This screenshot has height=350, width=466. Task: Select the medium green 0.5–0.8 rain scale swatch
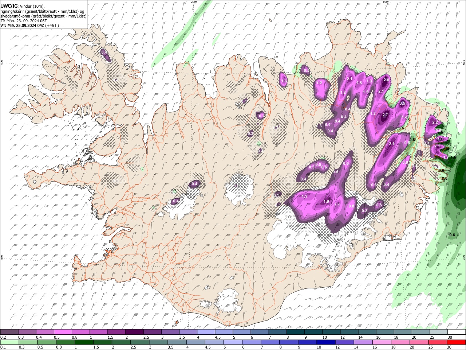pos(47,342)
